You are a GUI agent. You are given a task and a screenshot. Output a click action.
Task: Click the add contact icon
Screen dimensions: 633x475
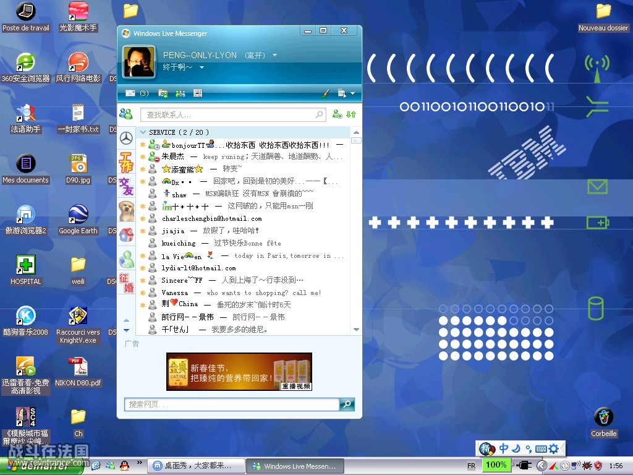point(337,114)
